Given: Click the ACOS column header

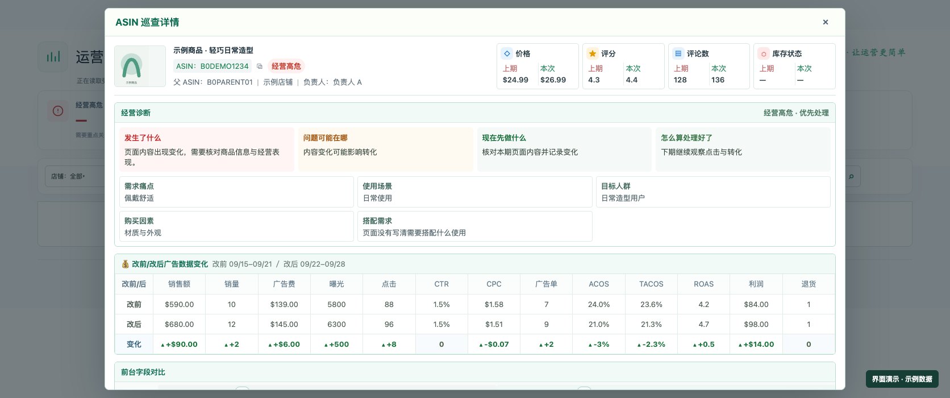Looking at the screenshot, I should (x=599, y=284).
